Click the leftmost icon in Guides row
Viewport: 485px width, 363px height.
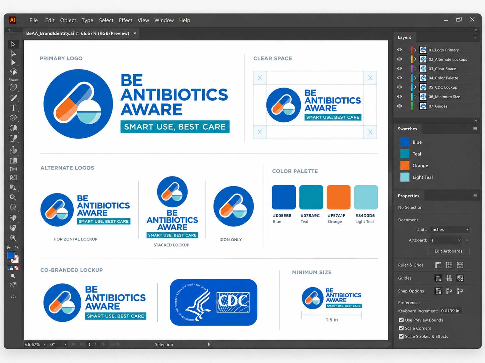[x=438, y=278]
